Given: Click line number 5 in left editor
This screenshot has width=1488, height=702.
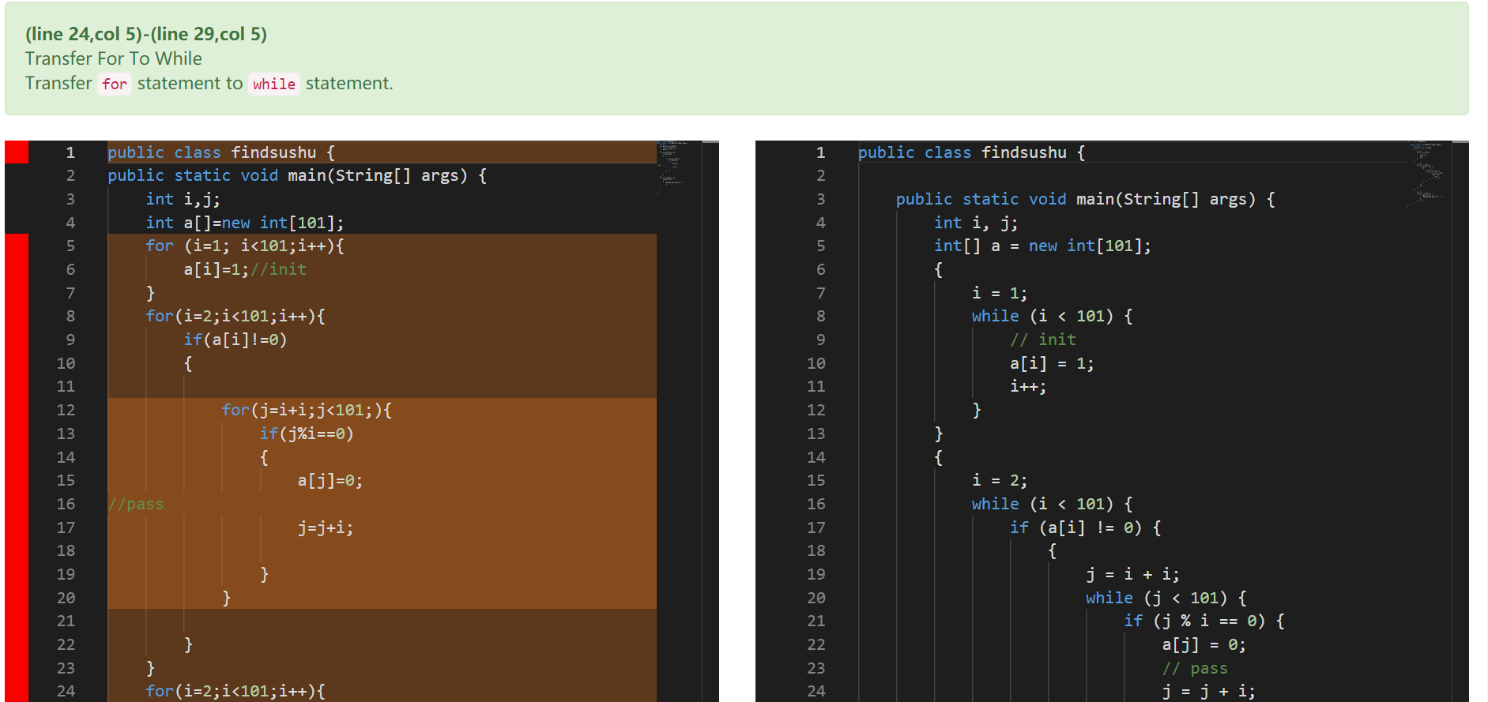Looking at the screenshot, I should click(70, 246).
